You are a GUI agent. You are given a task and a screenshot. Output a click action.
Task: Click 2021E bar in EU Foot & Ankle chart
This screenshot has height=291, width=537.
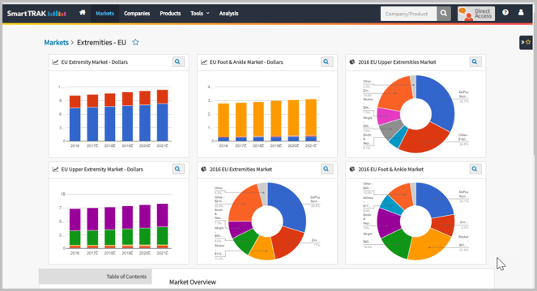pyautogui.click(x=311, y=120)
